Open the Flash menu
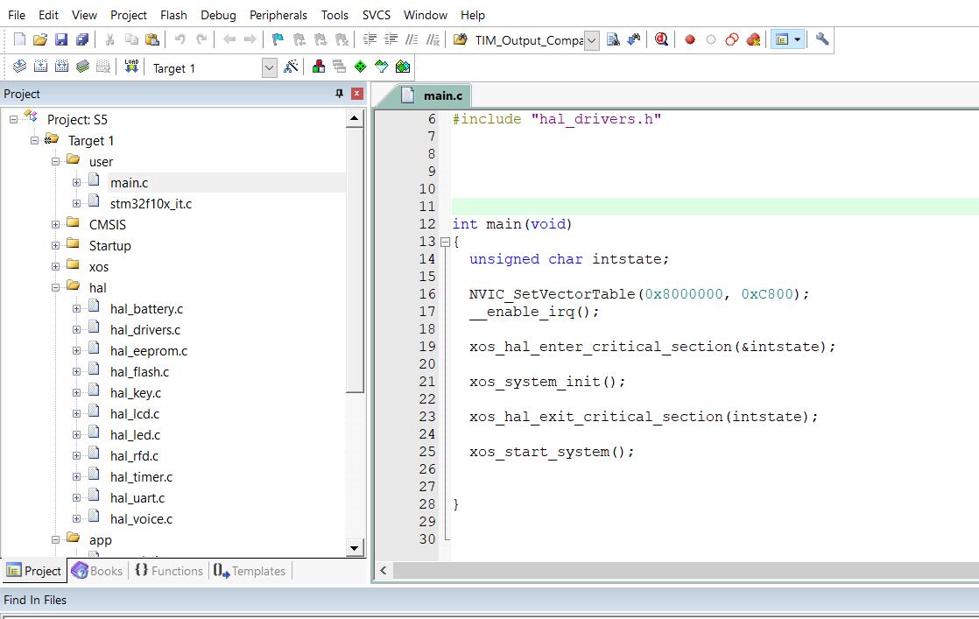Image resolution: width=979 pixels, height=619 pixels. [173, 15]
